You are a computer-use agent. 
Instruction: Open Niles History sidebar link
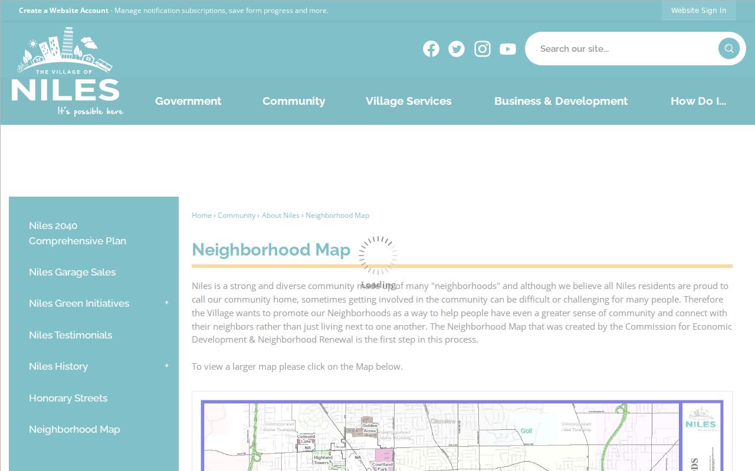(58, 366)
